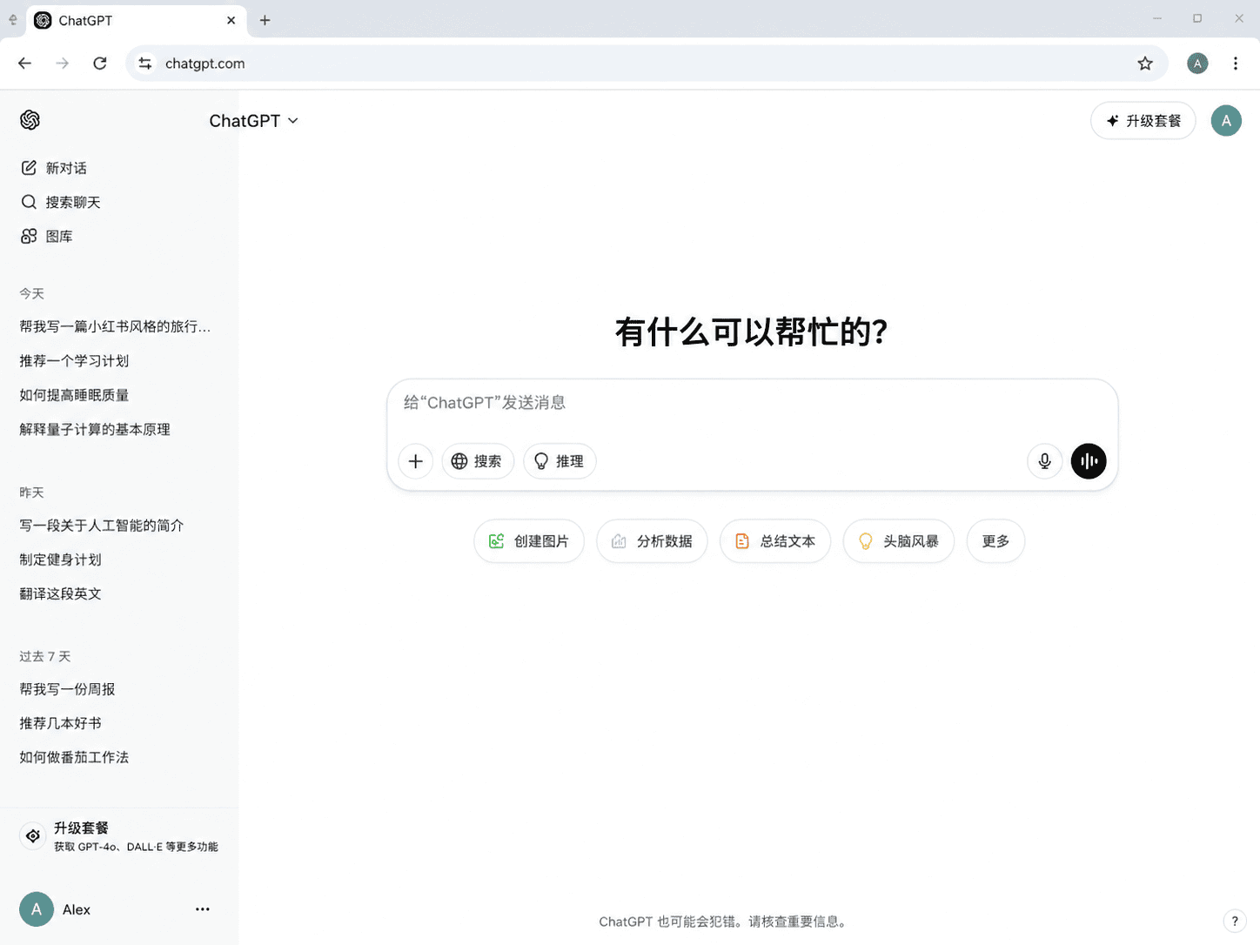The height and width of the screenshot is (945, 1260).
Task: Choose the 头脑风暴 suggestion
Action: click(899, 541)
